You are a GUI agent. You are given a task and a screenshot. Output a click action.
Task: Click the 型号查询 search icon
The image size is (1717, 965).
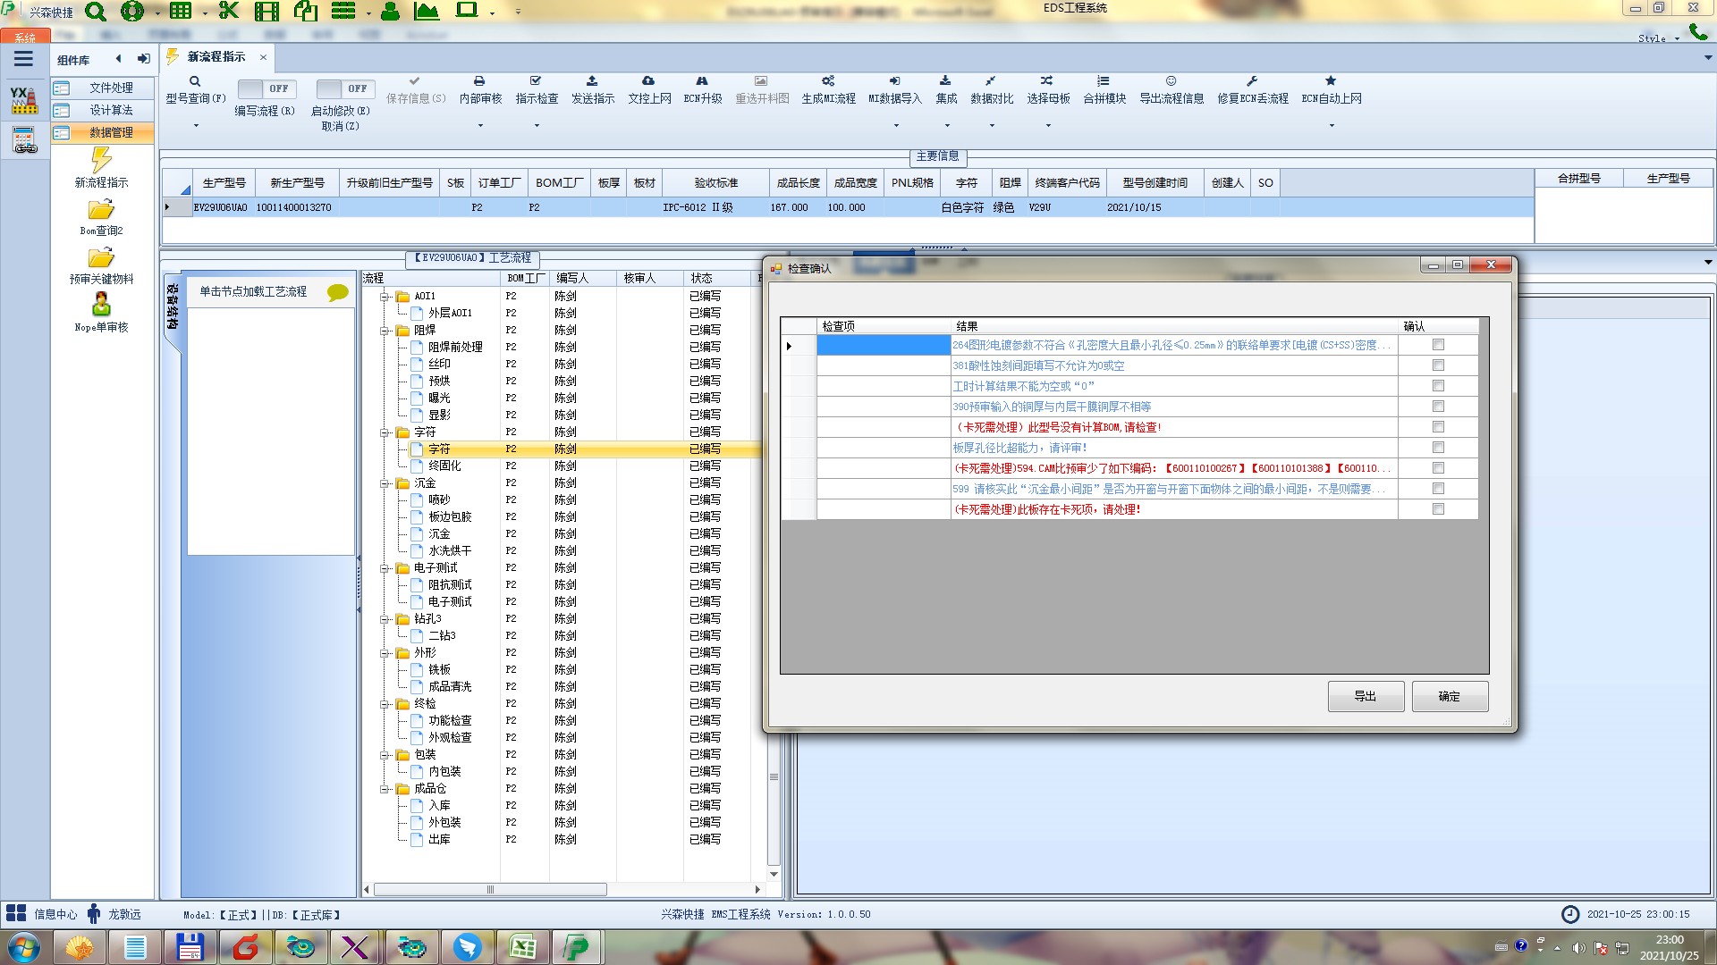click(x=195, y=81)
